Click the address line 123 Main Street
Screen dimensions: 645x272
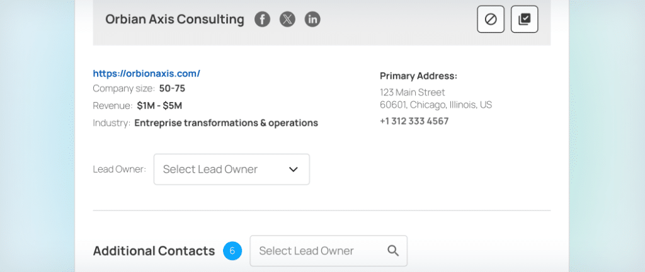(413, 93)
